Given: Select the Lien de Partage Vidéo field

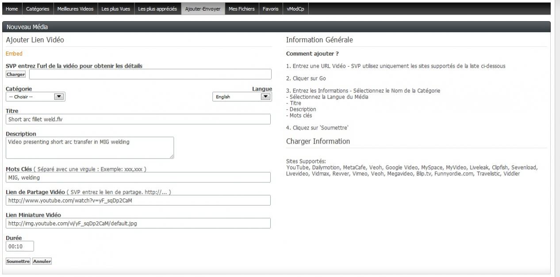Looking at the screenshot, I should 138,201.
